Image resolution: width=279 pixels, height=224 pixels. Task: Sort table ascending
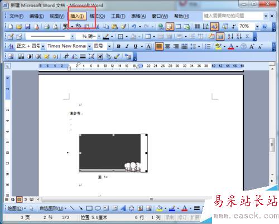(230, 36)
